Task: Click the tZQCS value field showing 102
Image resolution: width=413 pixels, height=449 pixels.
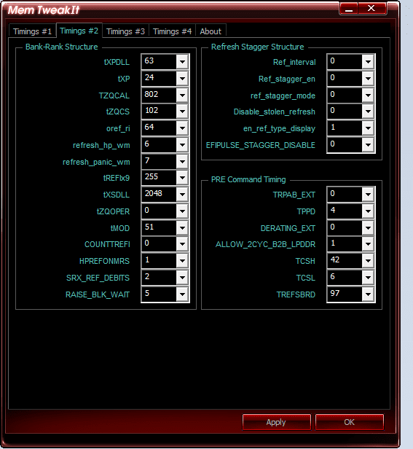Action: pos(159,111)
